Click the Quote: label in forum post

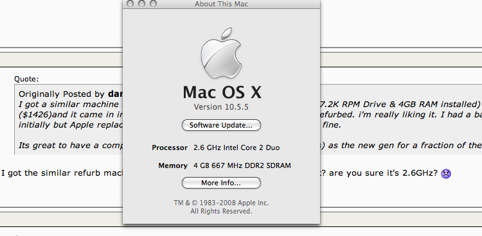click(x=26, y=79)
